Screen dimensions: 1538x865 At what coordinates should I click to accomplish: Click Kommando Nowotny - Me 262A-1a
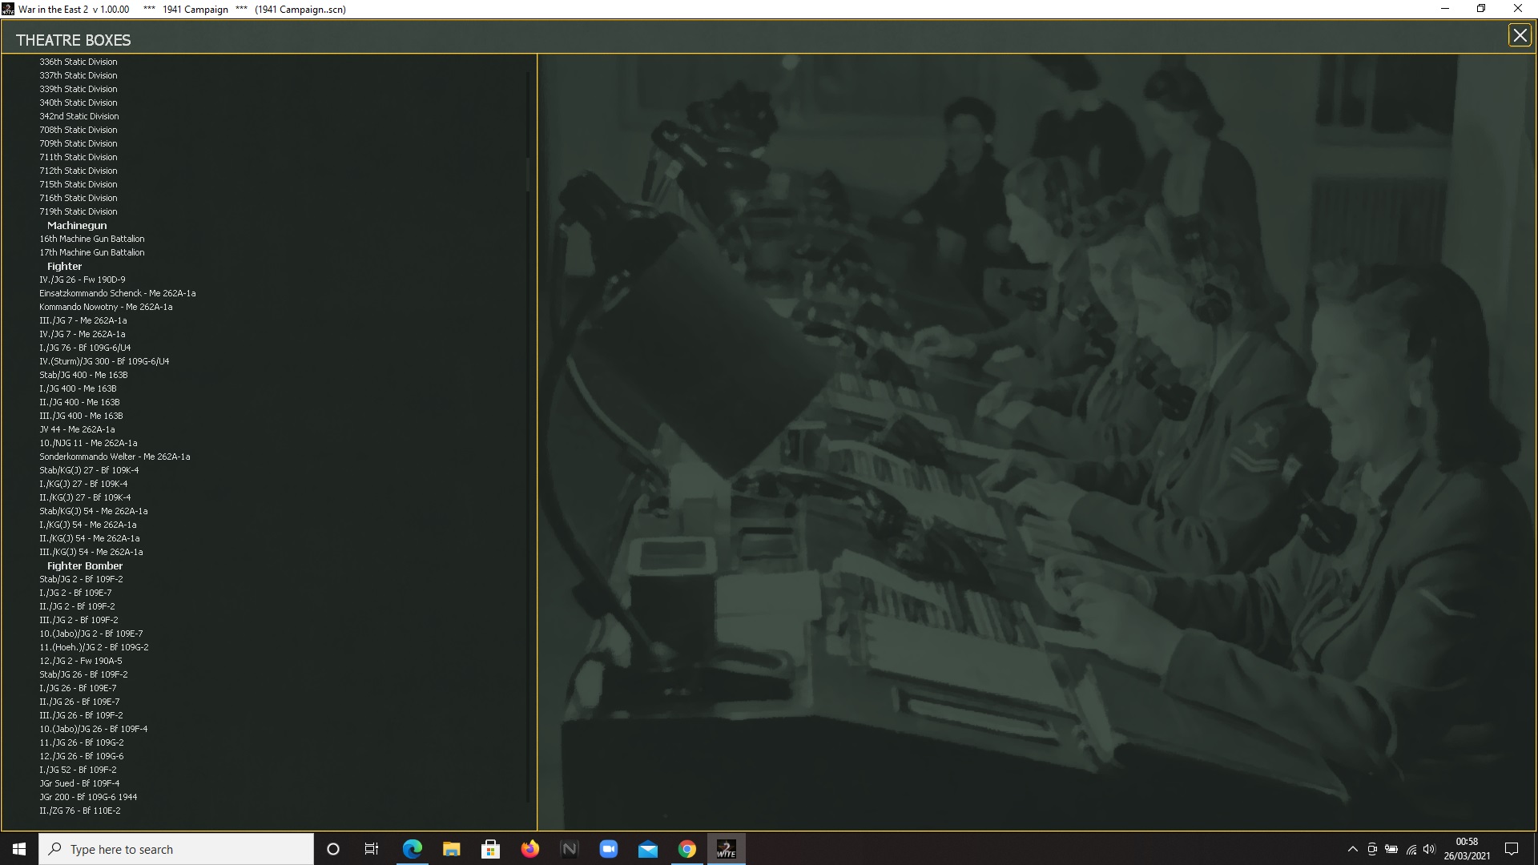106,307
